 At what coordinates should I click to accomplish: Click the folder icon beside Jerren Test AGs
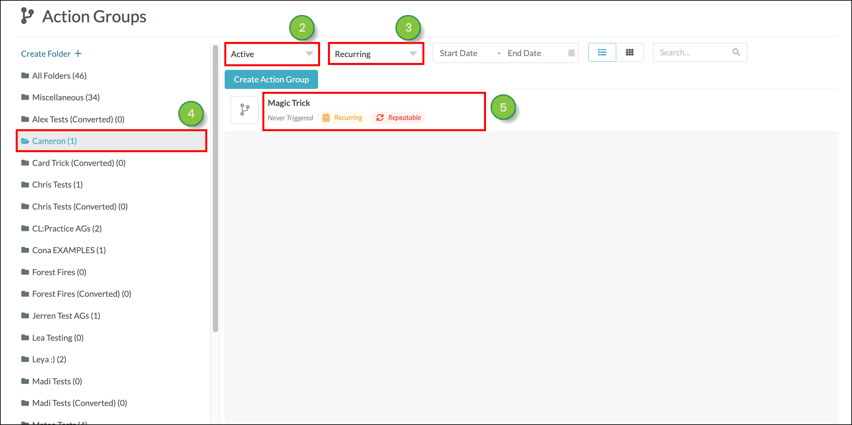pos(25,315)
